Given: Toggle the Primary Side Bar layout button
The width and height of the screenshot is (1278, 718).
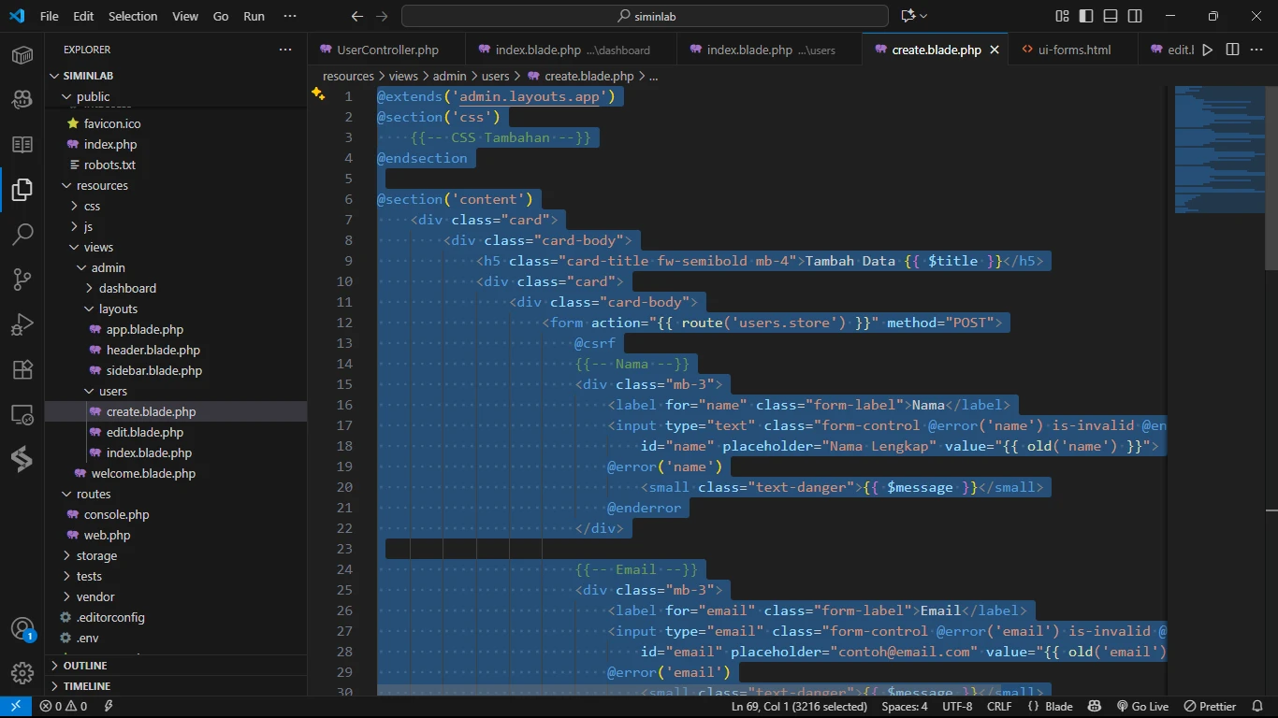Looking at the screenshot, I should [1086, 16].
